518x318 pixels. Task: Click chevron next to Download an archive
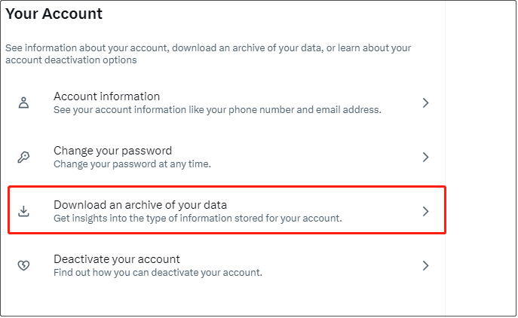coord(425,212)
